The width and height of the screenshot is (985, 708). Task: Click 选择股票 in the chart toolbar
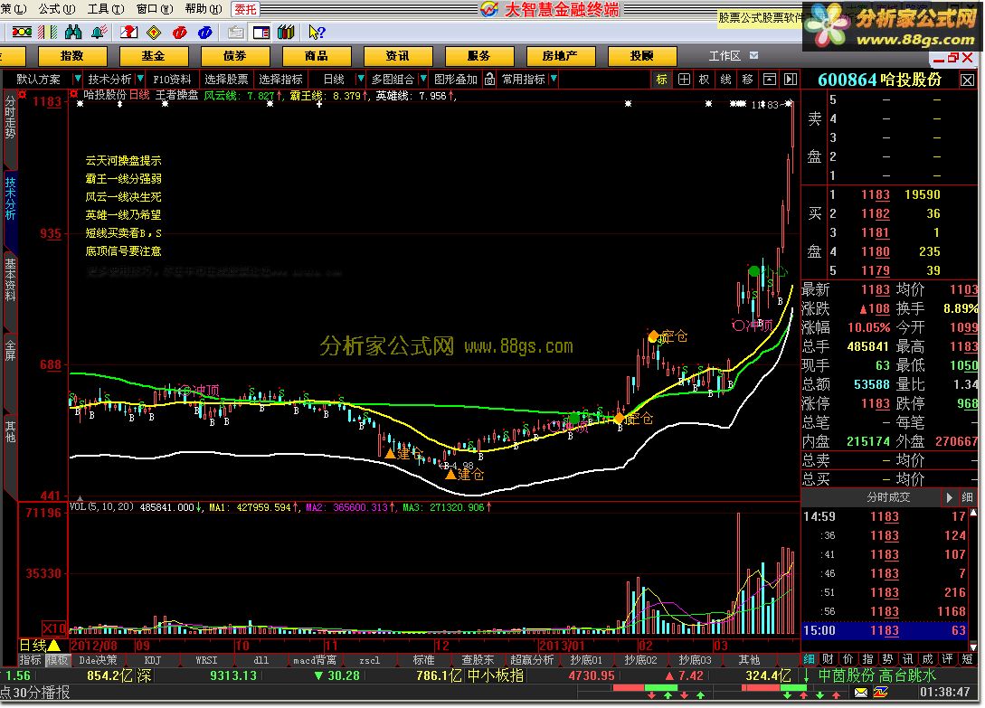pyautogui.click(x=226, y=80)
